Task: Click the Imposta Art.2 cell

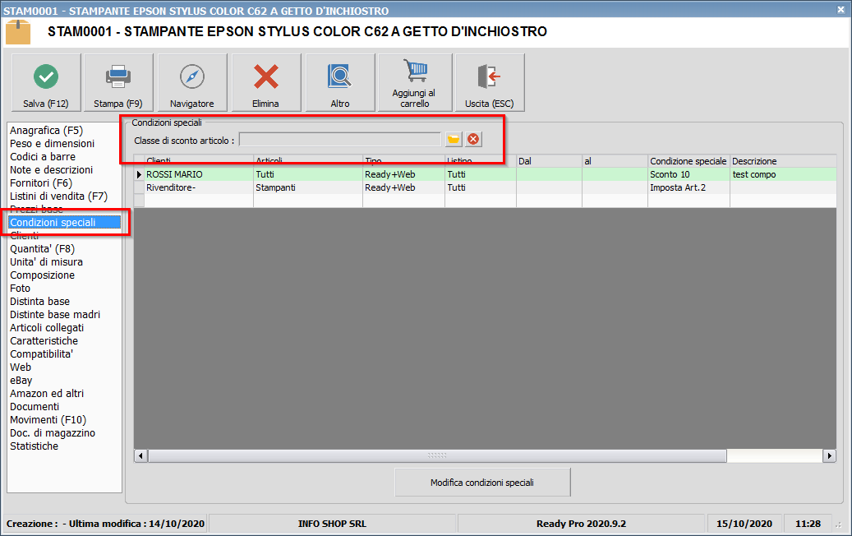Action: [x=689, y=187]
